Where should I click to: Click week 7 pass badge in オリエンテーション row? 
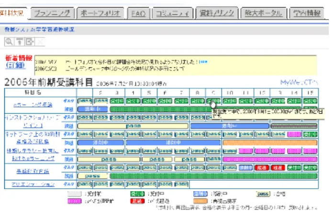click(x=181, y=184)
